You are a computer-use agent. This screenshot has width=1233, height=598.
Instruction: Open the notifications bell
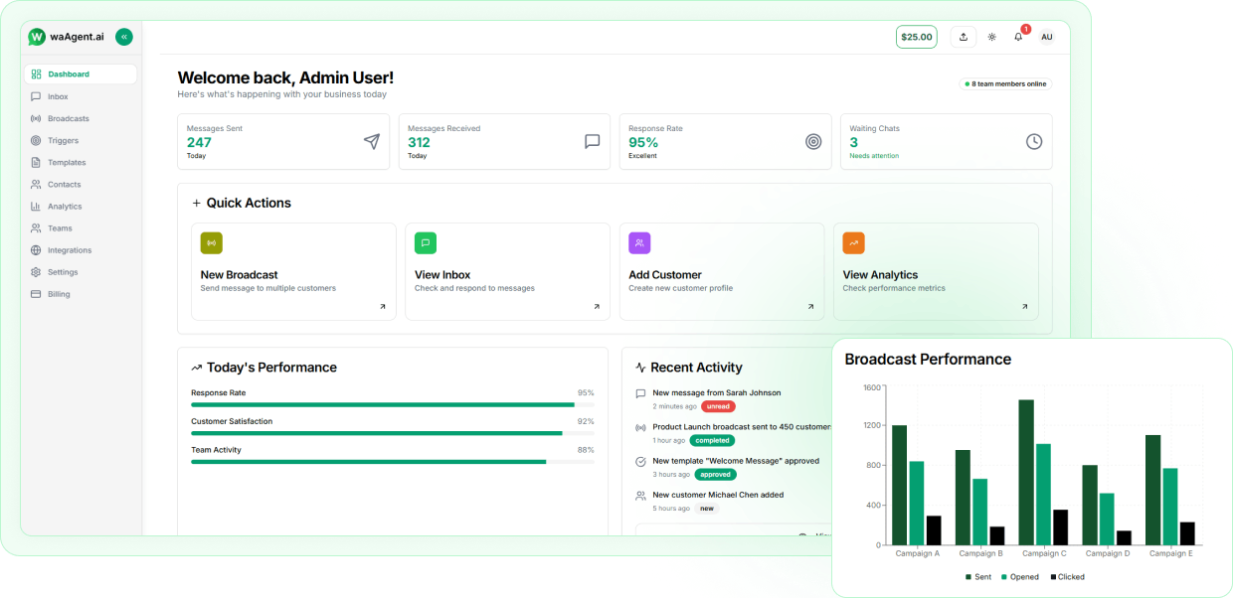tap(1018, 37)
